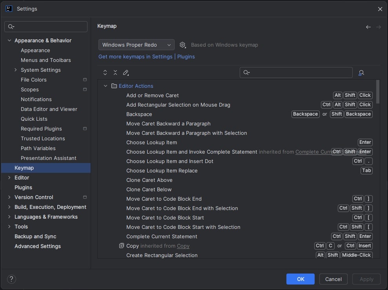Open keymap gear options menu
Screen dimensions: 388x290
click(182, 45)
